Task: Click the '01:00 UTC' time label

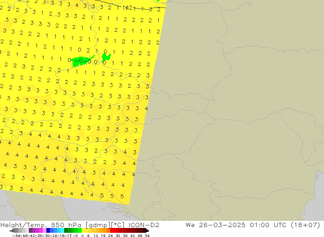Action: (268, 225)
